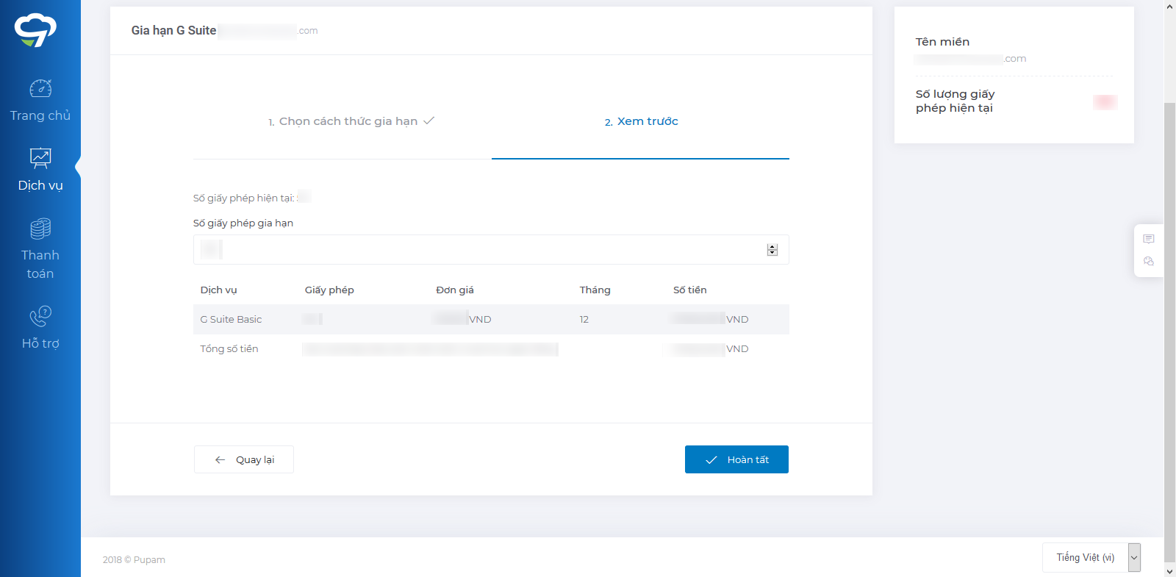
Task: Click Giấy phép column header
Action: (329, 290)
